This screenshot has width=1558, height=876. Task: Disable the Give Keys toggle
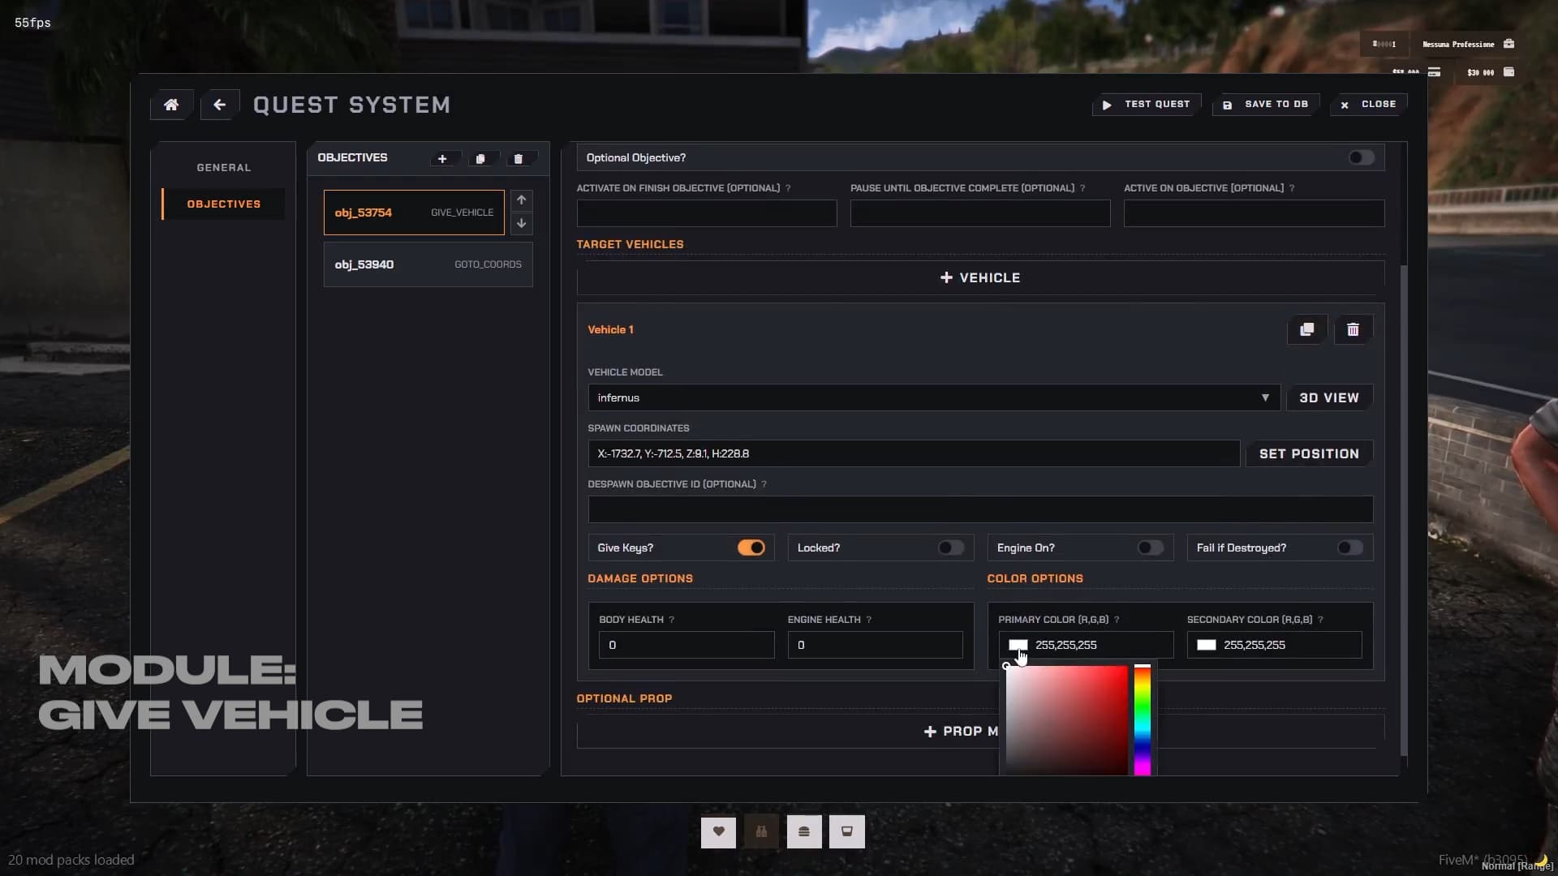(x=751, y=547)
